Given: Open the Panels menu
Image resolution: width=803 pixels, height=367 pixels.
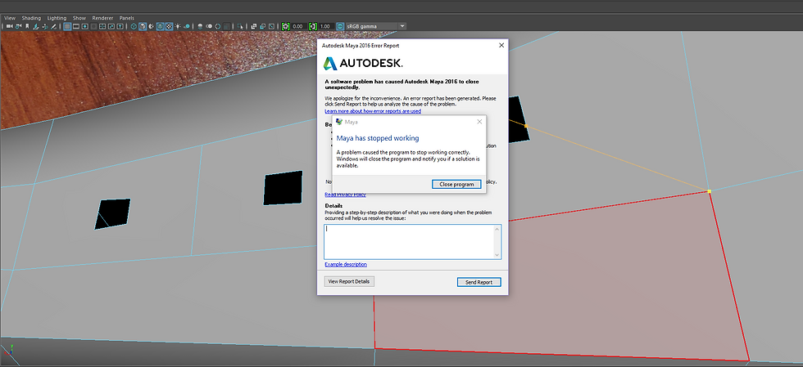Looking at the screenshot, I should point(126,18).
